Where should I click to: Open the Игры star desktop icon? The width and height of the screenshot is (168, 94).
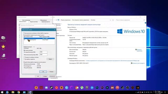click(x=3, y=48)
